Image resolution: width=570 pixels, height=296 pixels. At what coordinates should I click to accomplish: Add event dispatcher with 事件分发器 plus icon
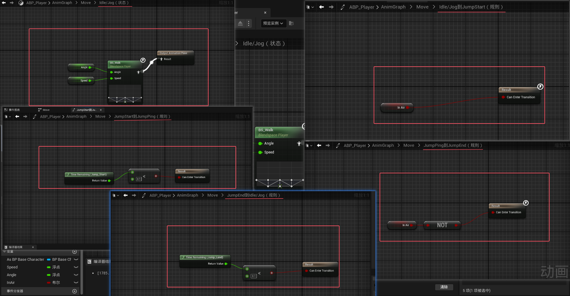pyautogui.click(x=75, y=291)
